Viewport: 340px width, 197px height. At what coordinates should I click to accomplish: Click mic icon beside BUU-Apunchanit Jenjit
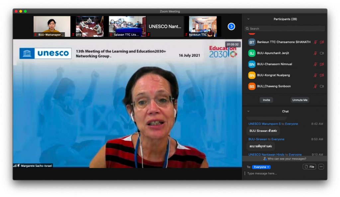(x=315, y=53)
